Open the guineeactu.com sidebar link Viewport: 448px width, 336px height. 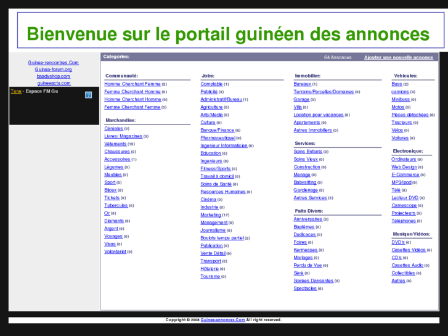[54, 83]
